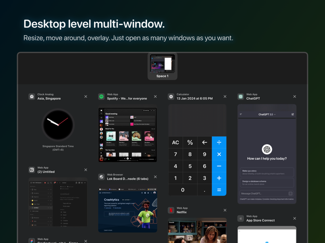
Task: Click the ChatGPT app icon in header
Action: point(241,97)
